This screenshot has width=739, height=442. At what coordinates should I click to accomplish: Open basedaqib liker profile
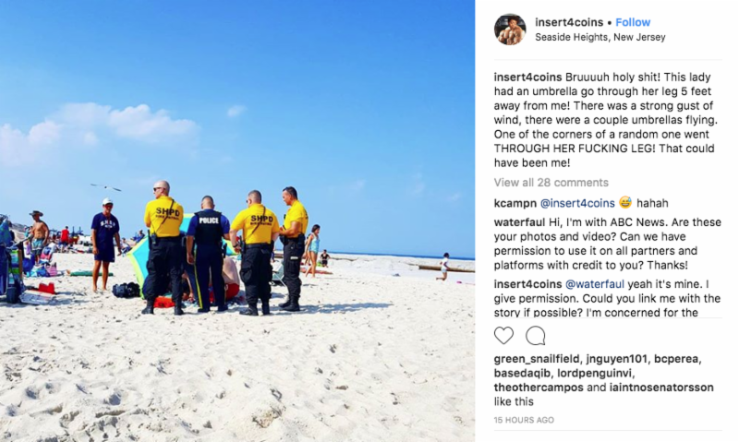click(522, 374)
